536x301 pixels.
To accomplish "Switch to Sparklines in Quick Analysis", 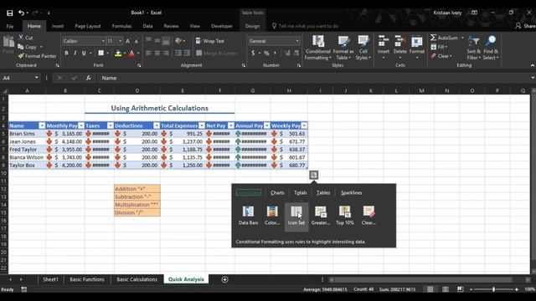I will pyautogui.click(x=351, y=193).
